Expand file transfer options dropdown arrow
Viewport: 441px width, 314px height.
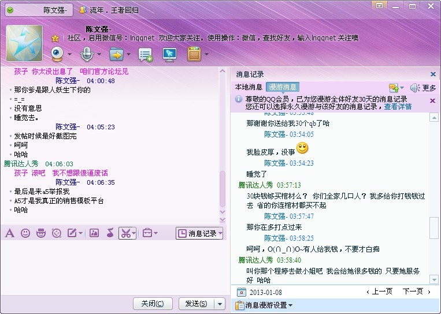click(128, 54)
